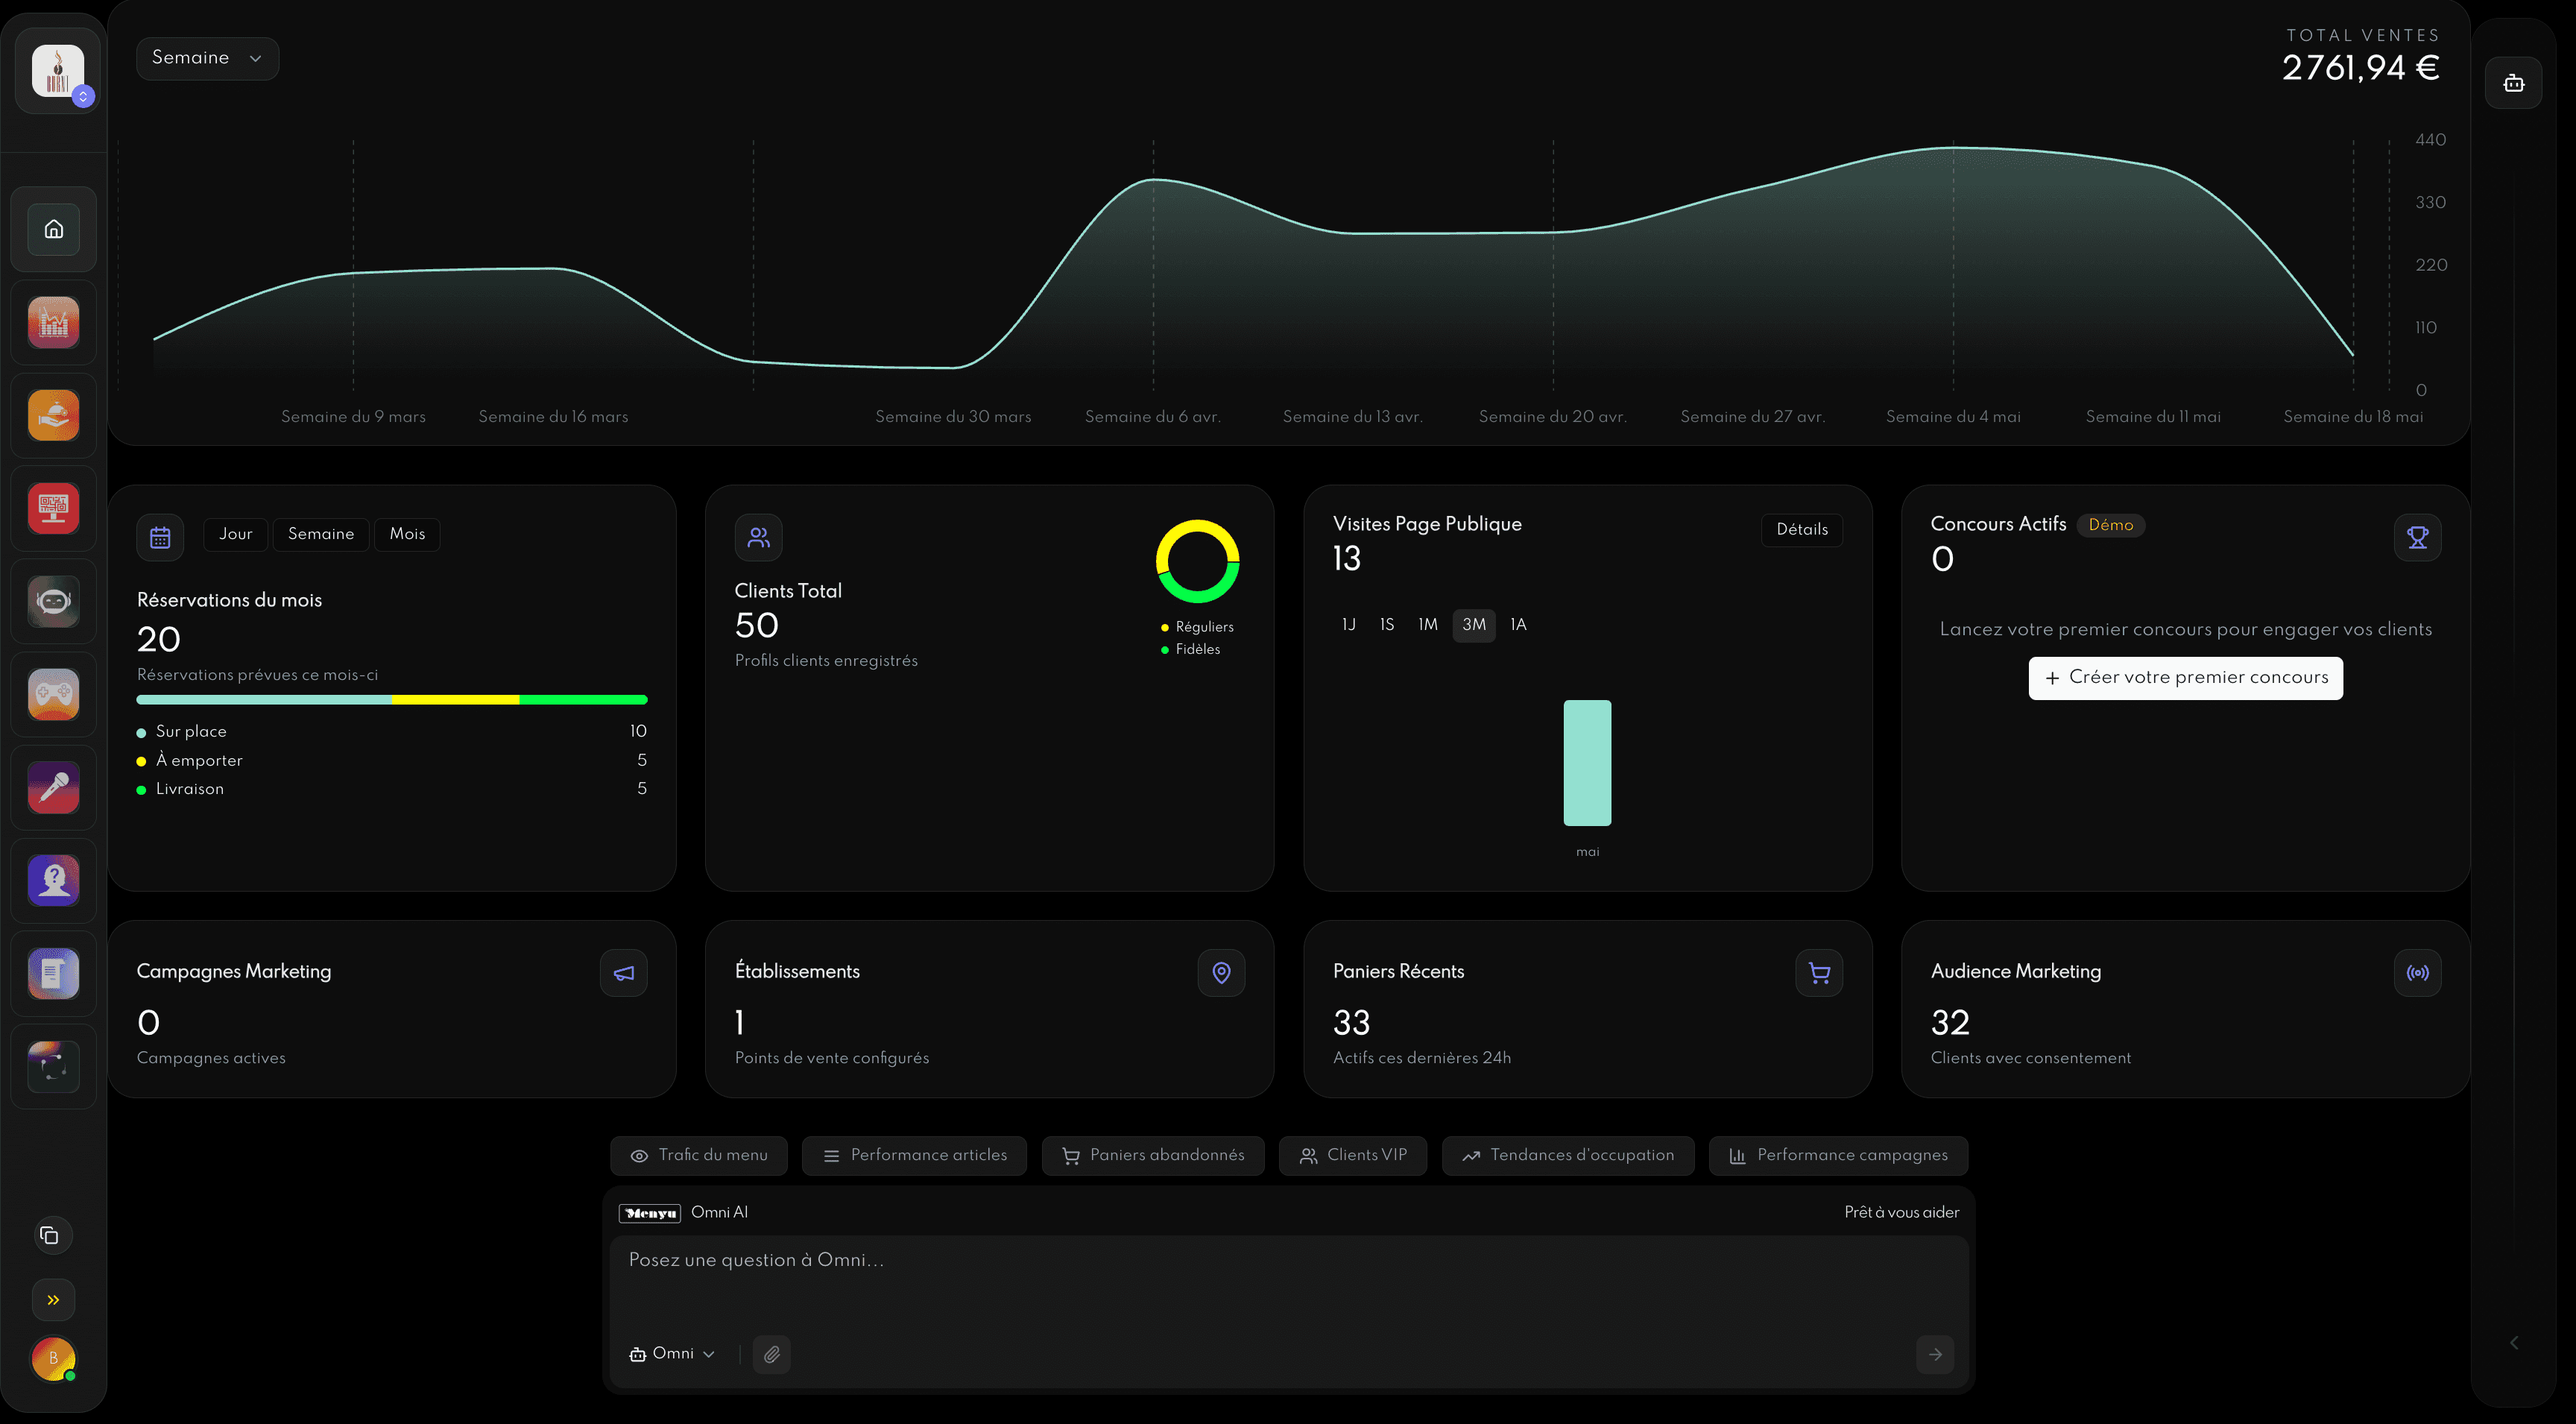Switch establishment via the logo selector
Viewport: 2576px width, 1424px height.
coord(59,72)
